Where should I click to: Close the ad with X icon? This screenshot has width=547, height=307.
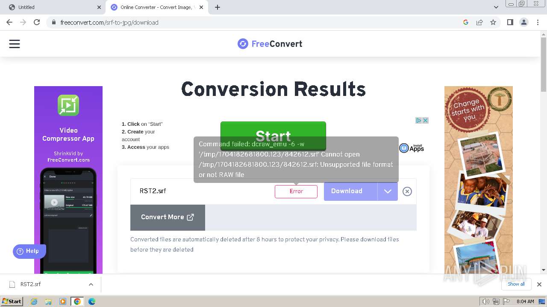[425, 120]
